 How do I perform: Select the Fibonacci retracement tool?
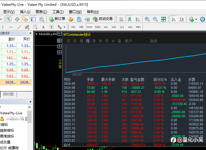[35, 27]
